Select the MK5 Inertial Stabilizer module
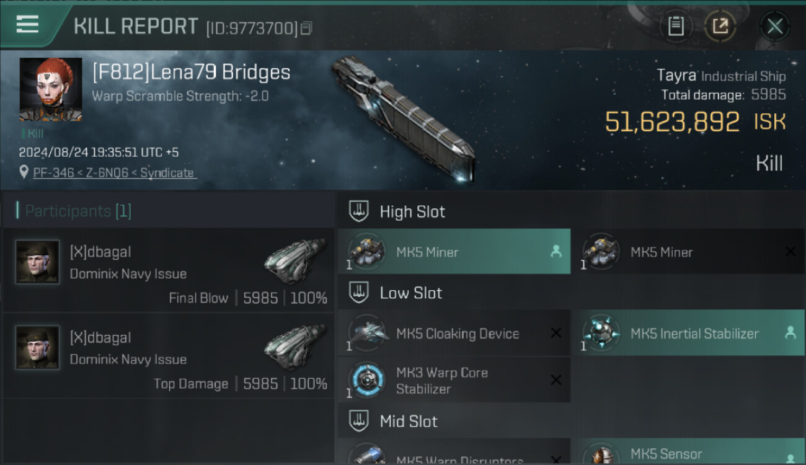The height and width of the screenshot is (465, 806). point(689,333)
